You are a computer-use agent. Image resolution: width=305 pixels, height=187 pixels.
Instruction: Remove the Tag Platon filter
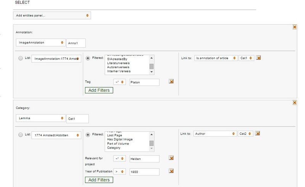click(172, 82)
